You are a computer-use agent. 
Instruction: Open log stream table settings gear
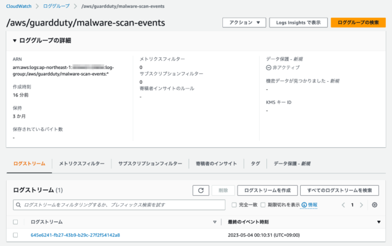click(374, 205)
